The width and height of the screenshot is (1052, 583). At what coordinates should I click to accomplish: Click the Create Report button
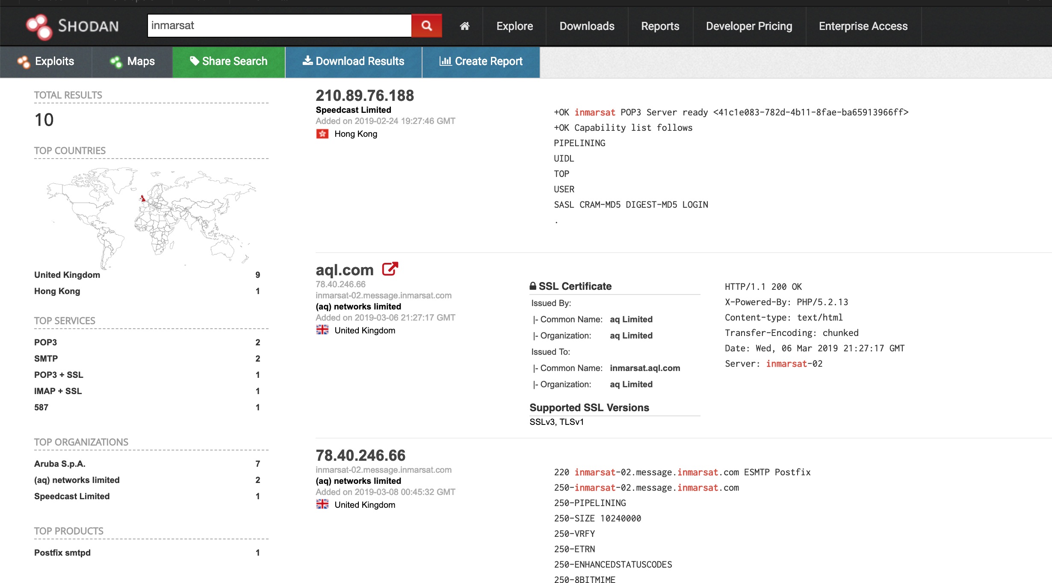(x=481, y=62)
